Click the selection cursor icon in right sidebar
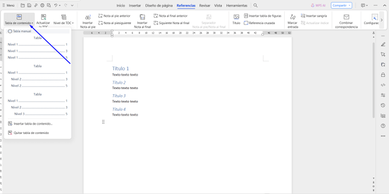Image resolution: width=389 pixels, height=194 pixels. point(383,54)
